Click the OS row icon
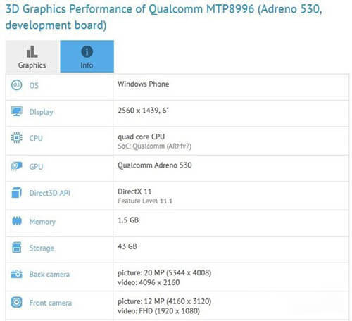 tap(17, 85)
